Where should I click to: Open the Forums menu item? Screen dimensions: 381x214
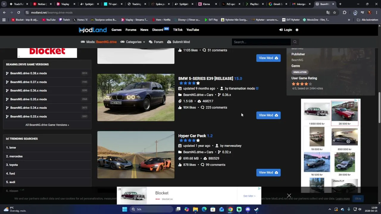131,30
